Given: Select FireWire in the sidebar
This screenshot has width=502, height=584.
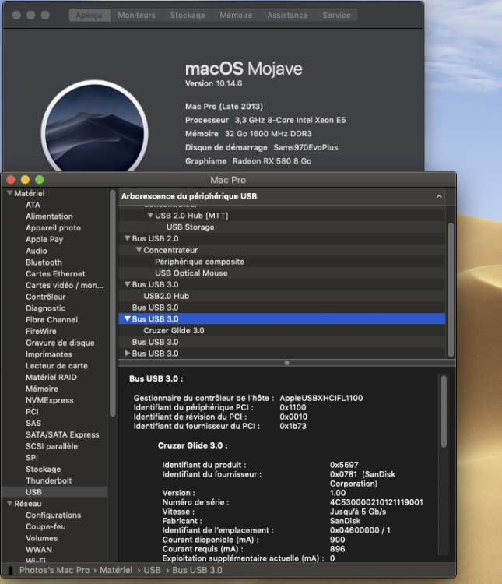Looking at the screenshot, I should [41, 332].
